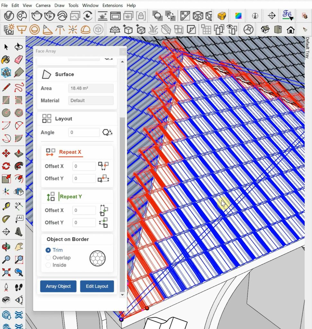Click the Edit Layout button
The width and height of the screenshot is (312, 329).
coord(97,286)
